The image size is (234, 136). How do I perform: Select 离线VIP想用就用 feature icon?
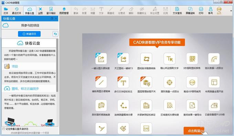pos(192,82)
